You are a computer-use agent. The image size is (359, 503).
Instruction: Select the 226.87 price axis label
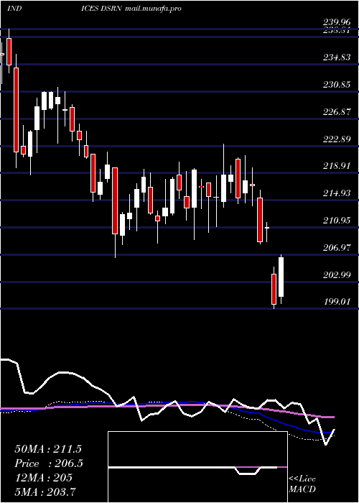(337, 112)
